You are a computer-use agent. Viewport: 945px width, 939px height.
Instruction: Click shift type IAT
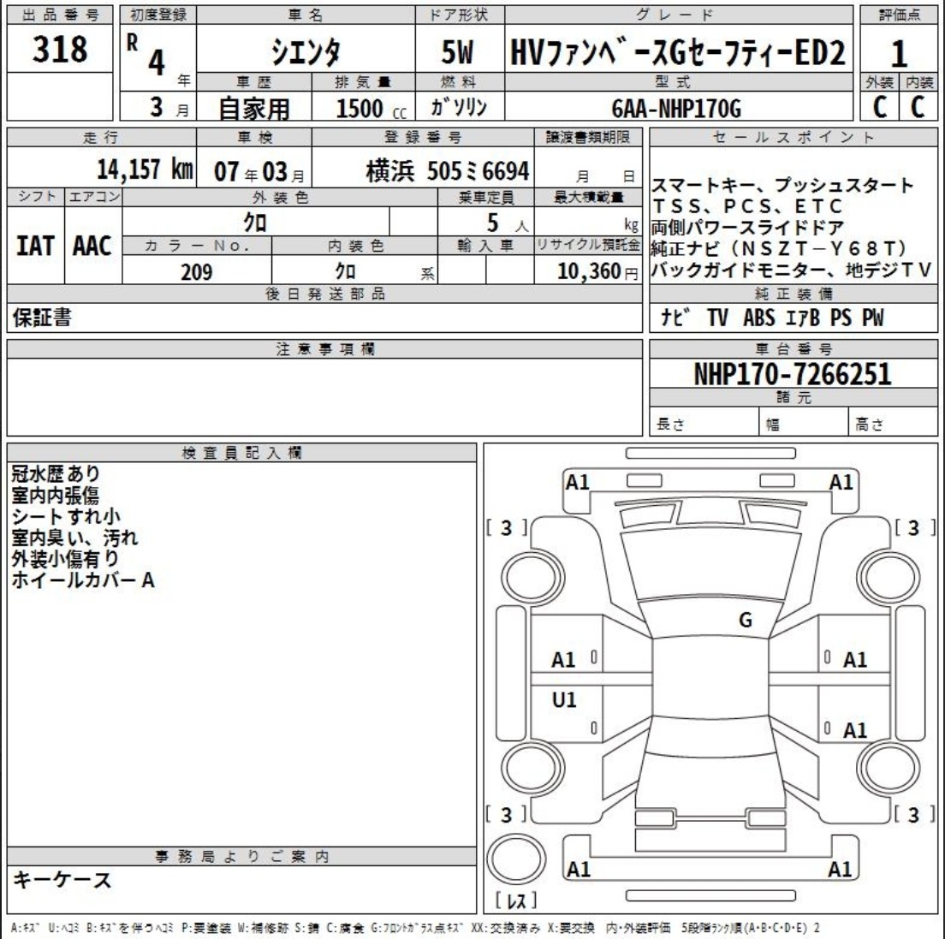[35, 246]
